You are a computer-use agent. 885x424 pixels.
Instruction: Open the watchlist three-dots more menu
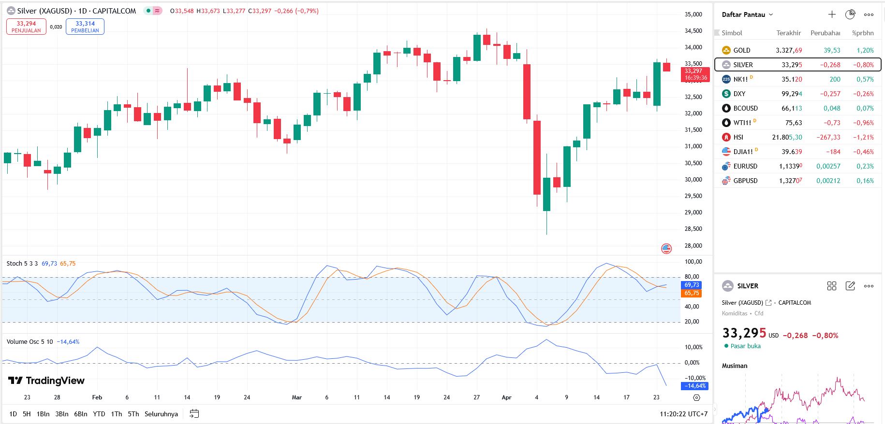point(869,14)
